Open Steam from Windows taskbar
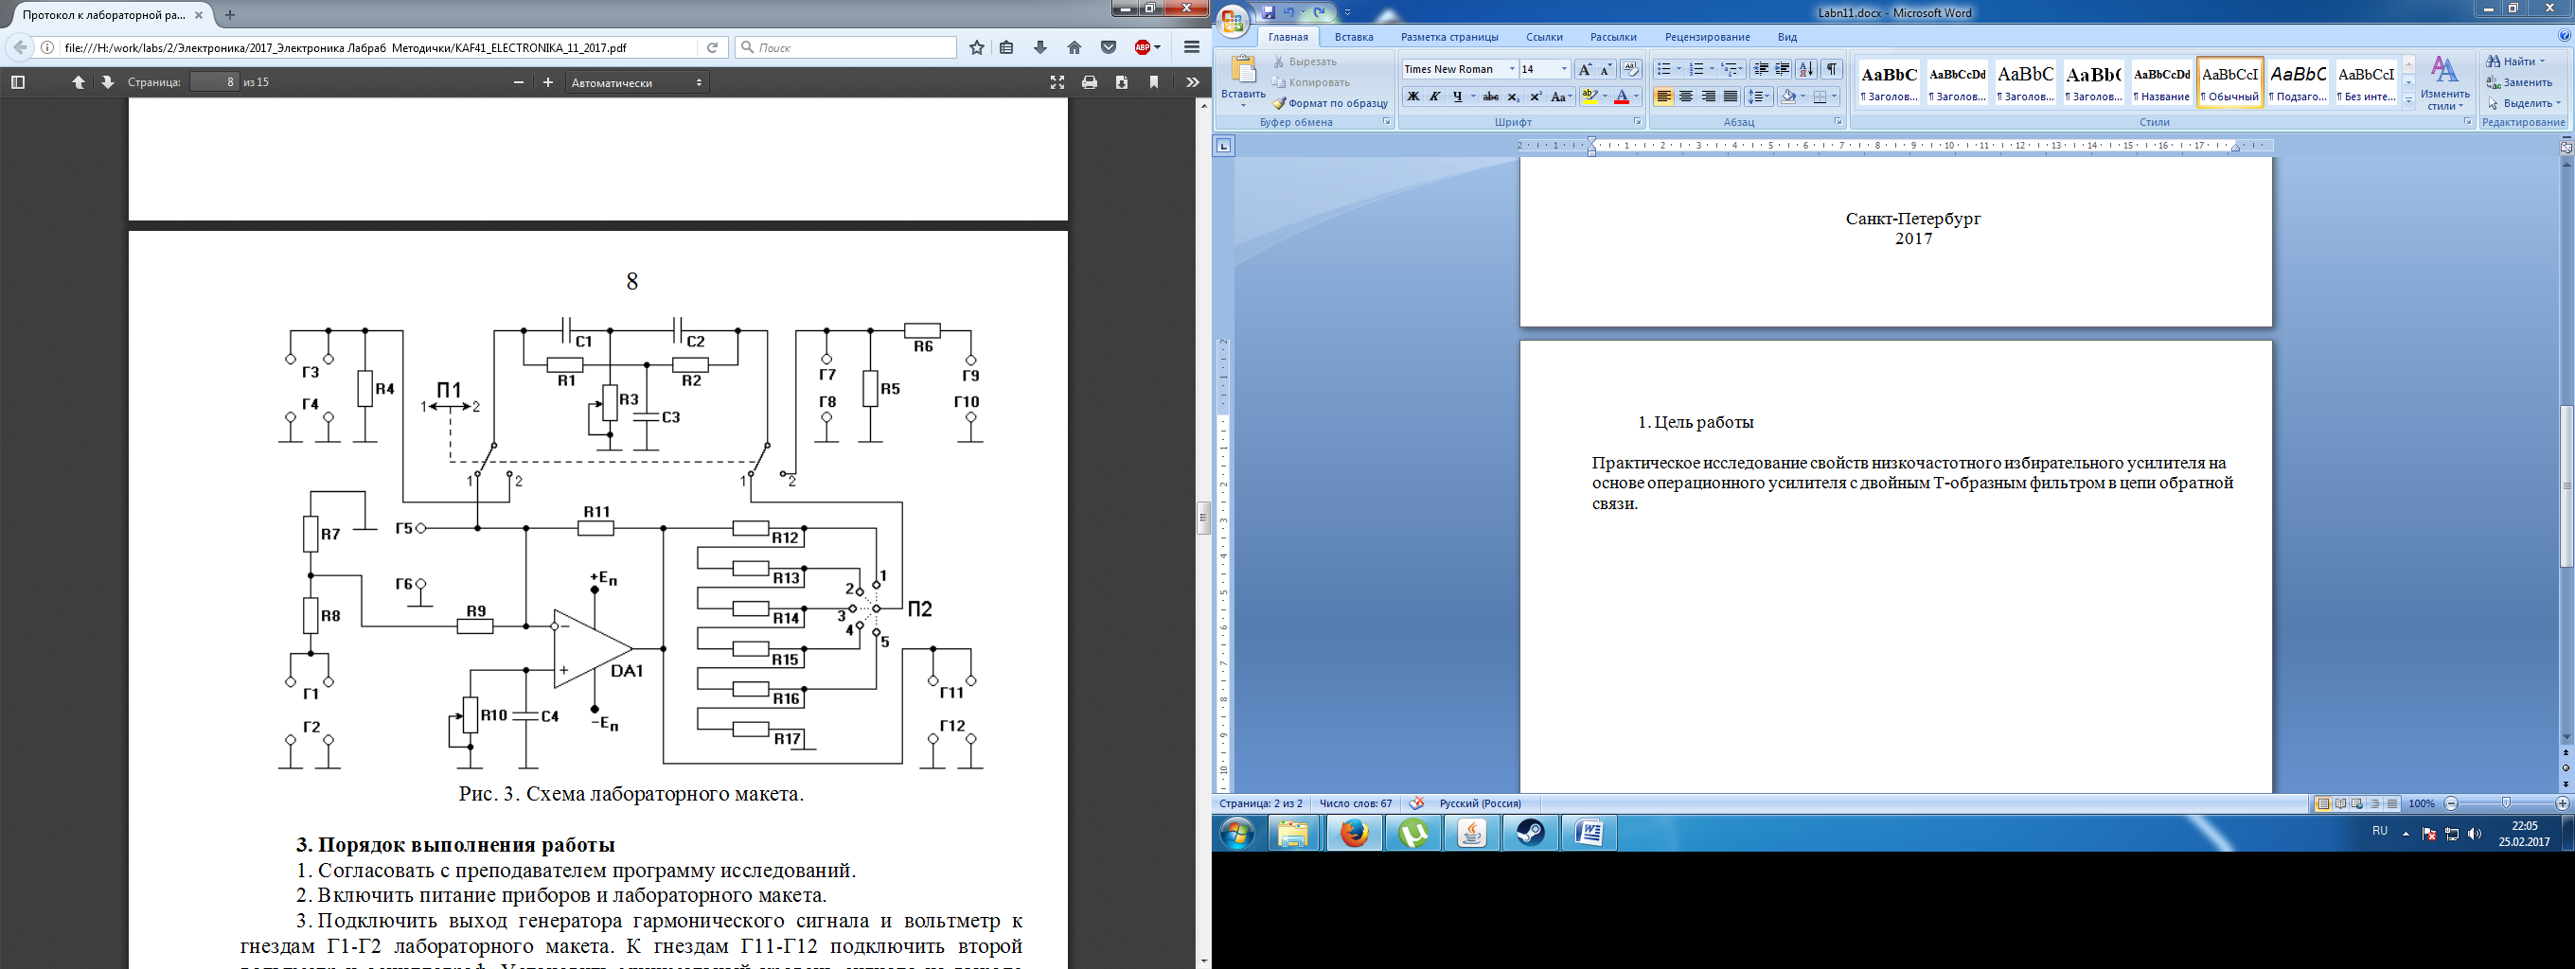Viewport: 2575px width, 969px height. (1530, 832)
